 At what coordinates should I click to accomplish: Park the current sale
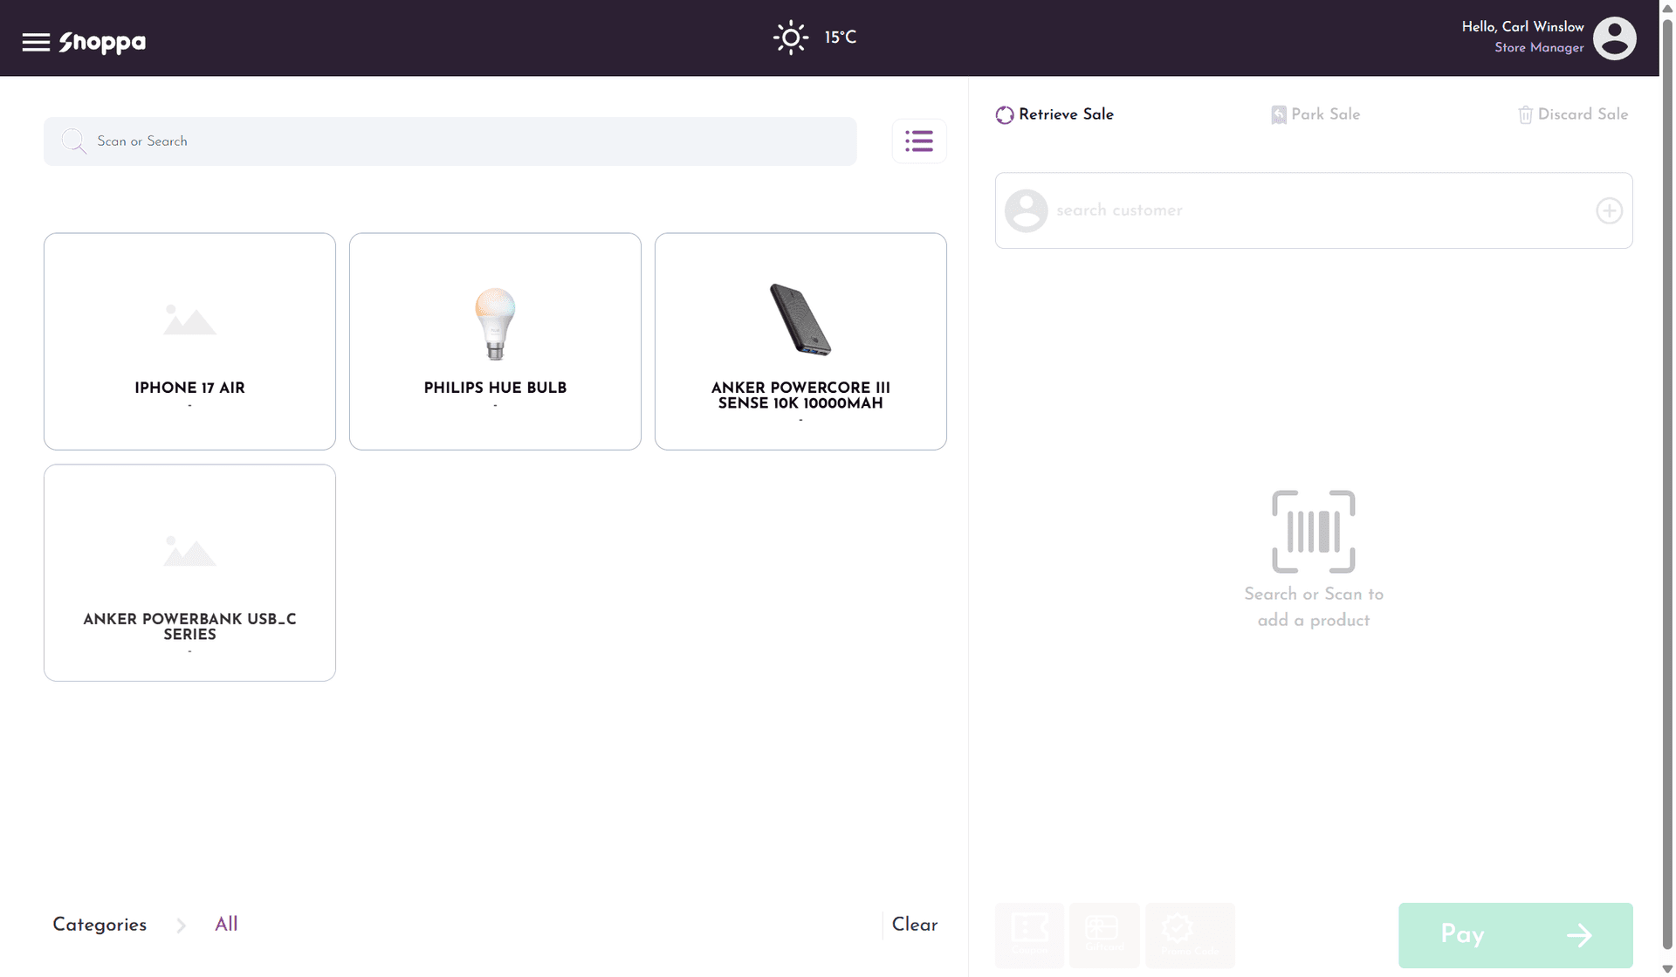click(x=1315, y=114)
